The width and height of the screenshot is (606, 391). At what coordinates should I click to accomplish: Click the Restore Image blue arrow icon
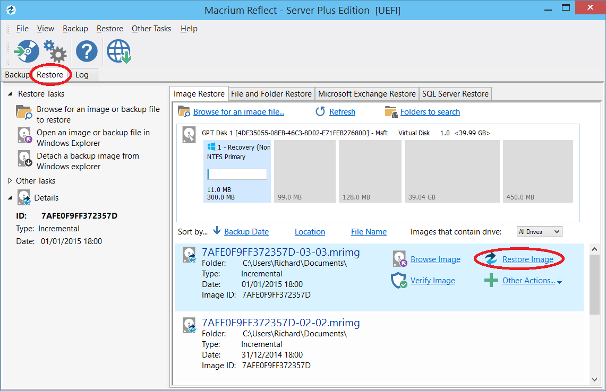point(491,258)
